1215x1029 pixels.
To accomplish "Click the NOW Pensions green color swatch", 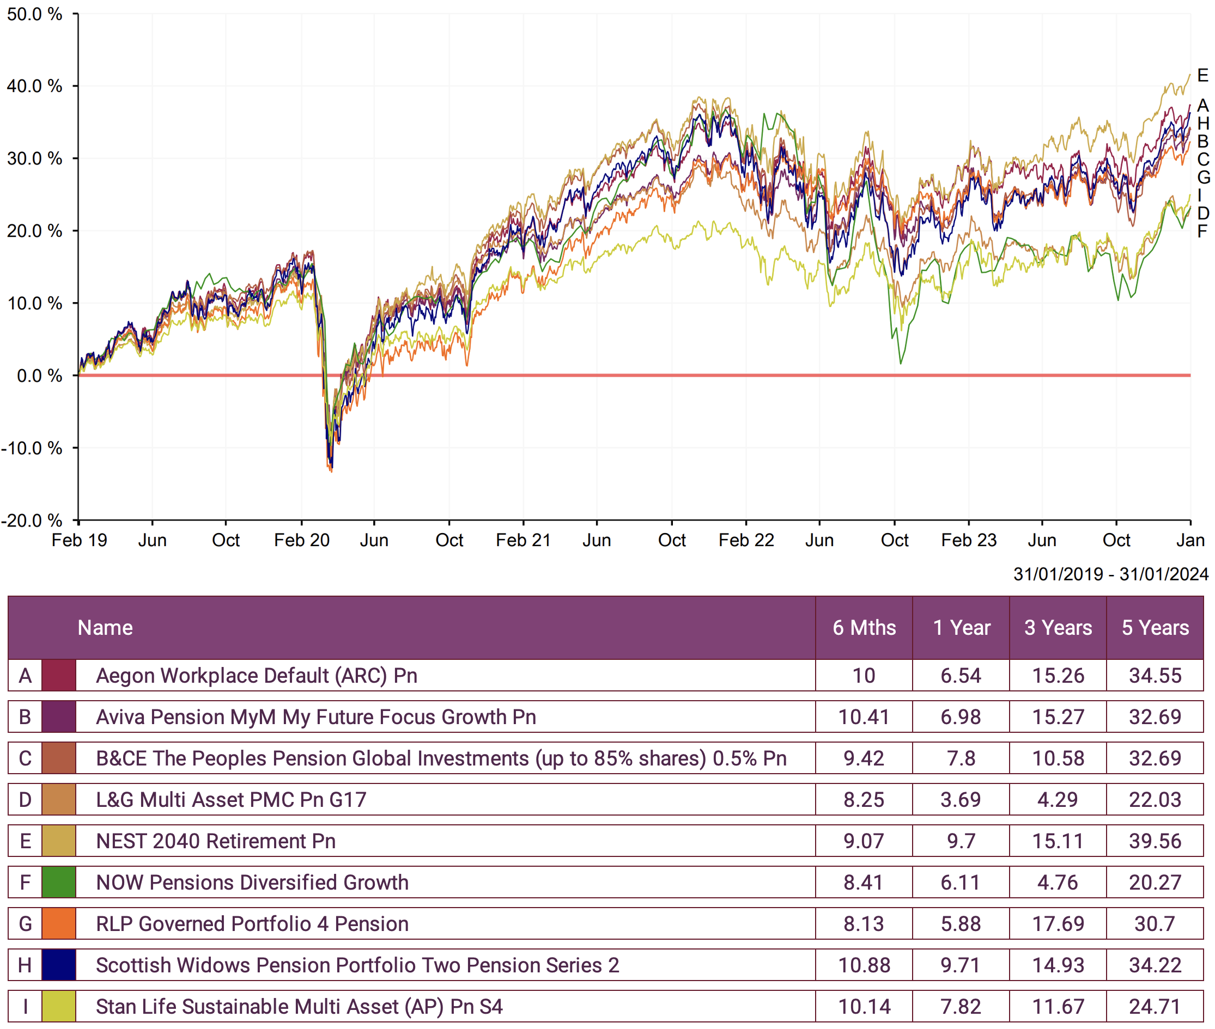I will 59,882.
